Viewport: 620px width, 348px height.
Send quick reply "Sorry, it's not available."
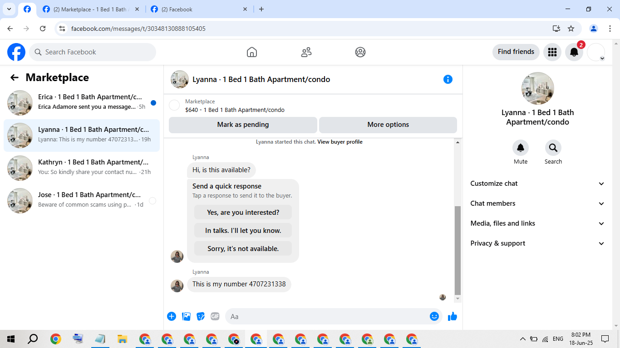[x=243, y=249]
